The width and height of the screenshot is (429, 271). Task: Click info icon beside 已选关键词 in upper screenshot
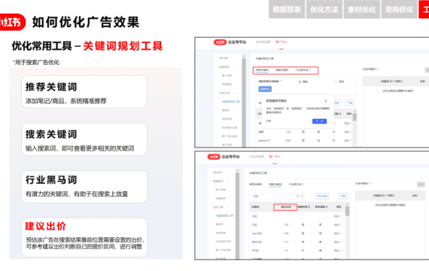point(377,69)
